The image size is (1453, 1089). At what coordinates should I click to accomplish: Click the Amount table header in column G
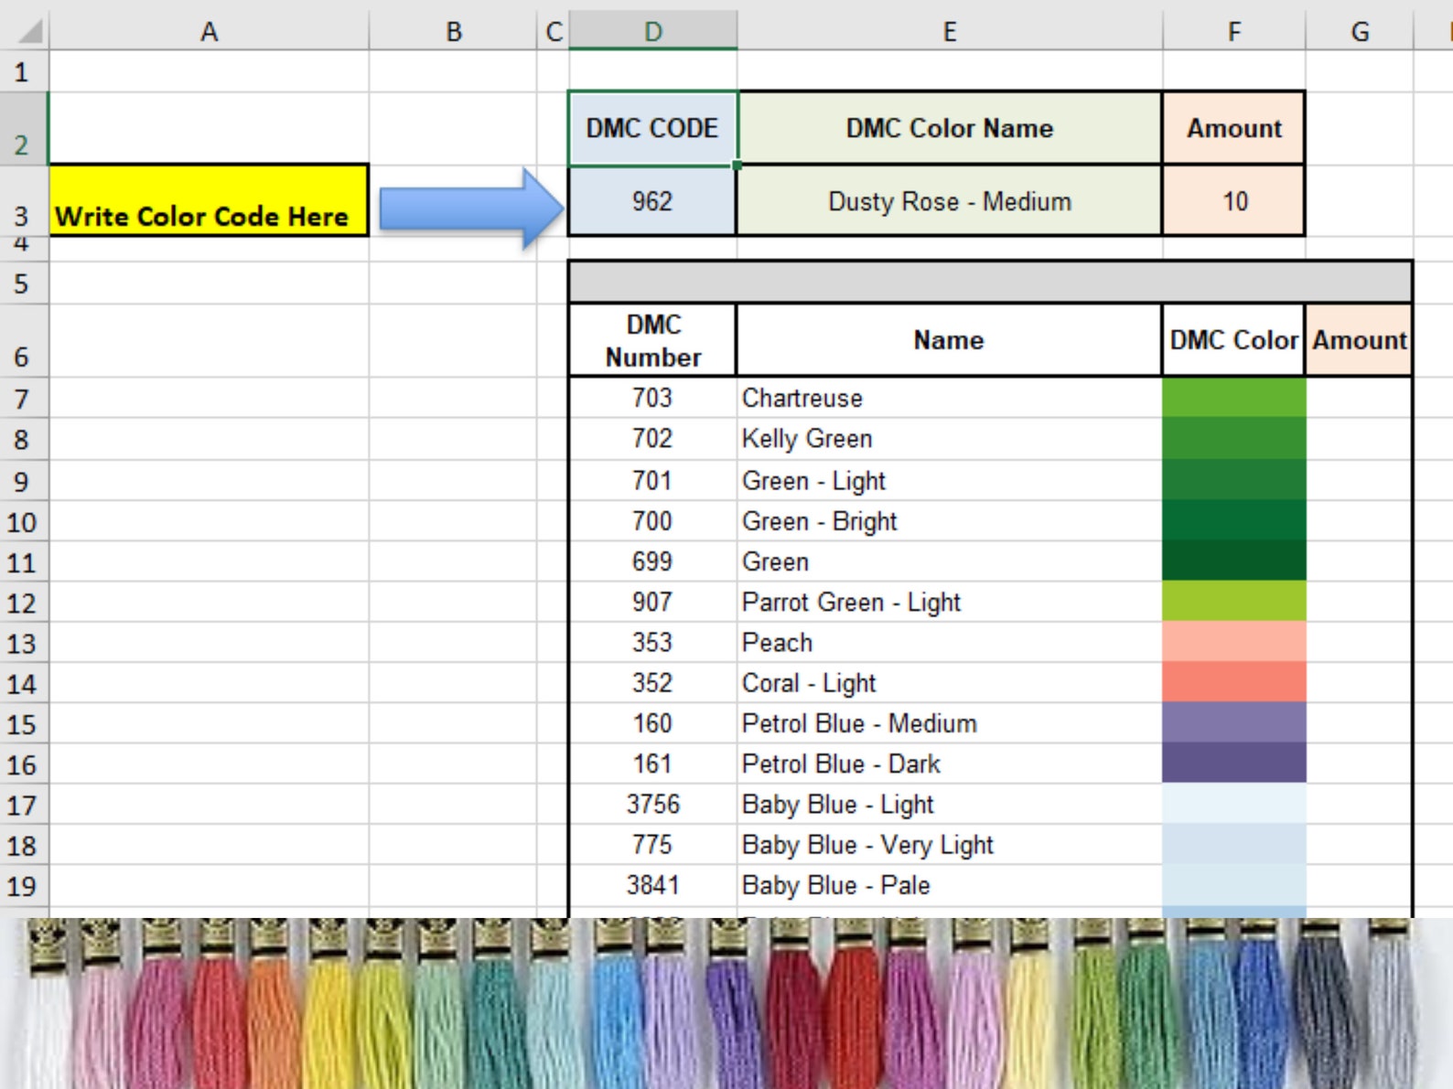point(1360,340)
